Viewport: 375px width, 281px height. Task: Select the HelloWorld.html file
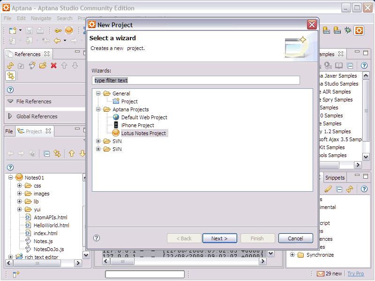coord(52,225)
